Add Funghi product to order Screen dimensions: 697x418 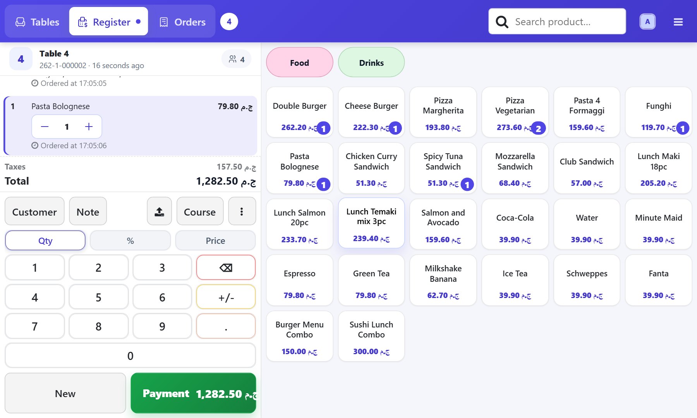coord(659,112)
